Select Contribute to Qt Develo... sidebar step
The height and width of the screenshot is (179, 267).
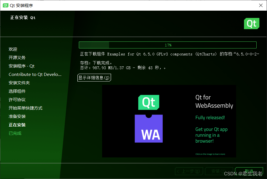tap(35, 74)
